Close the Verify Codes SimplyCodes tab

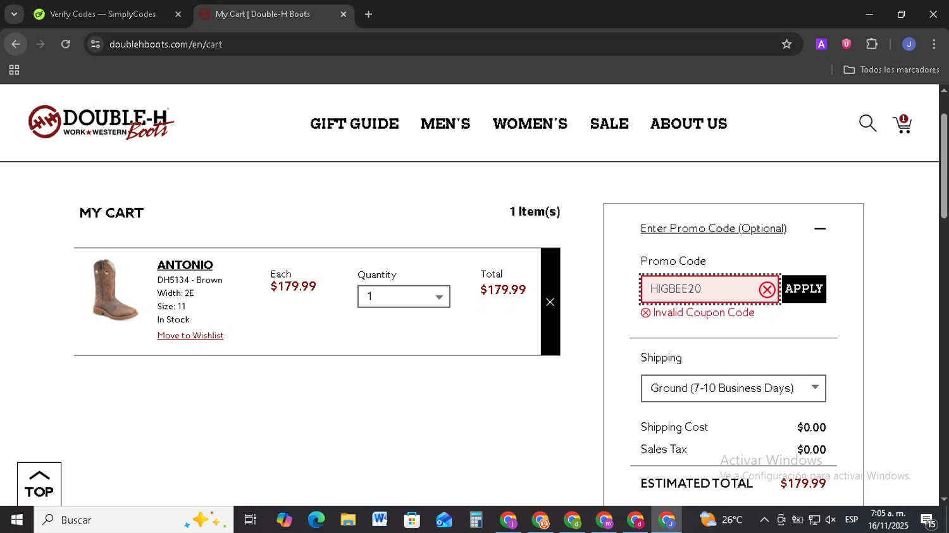pyautogui.click(x=178, y=14)
